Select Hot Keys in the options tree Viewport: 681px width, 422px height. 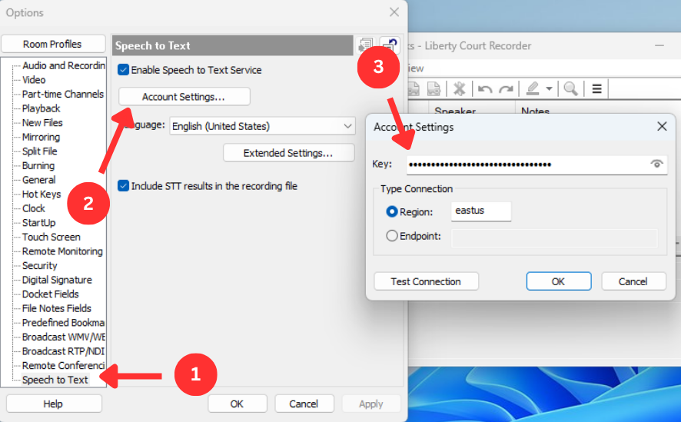[x=42, y=194]
